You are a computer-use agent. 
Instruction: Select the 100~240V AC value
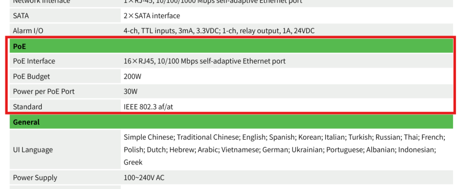tap(144, 178)
